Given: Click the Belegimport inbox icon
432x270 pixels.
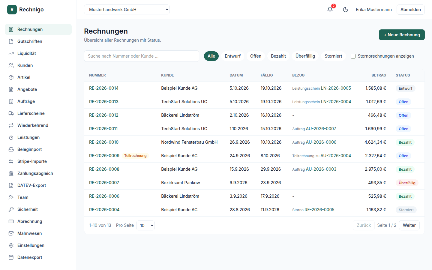Looking at the screenshot, I should click(11, 149).
